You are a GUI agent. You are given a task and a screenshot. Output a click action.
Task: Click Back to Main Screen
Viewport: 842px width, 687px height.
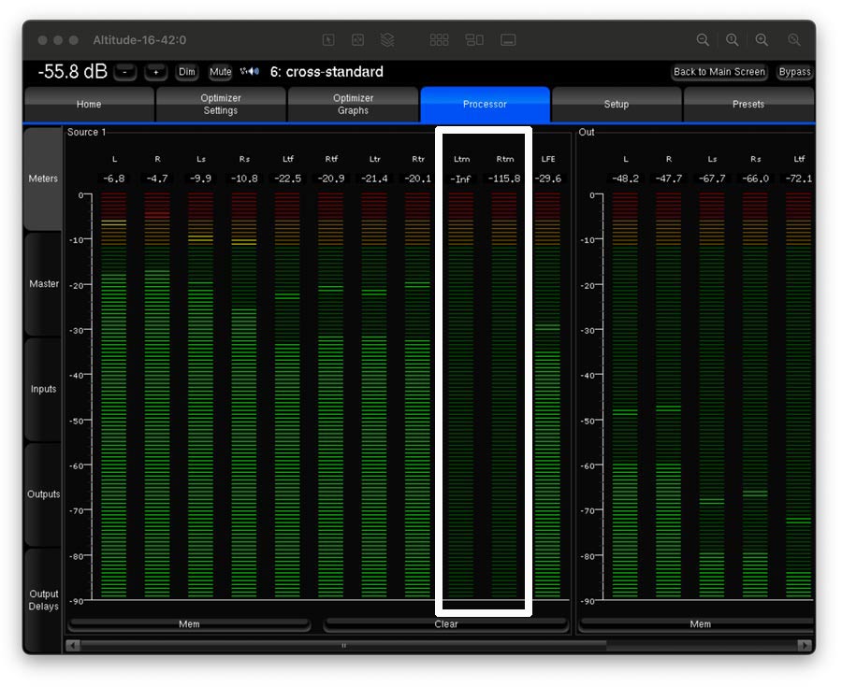[719, 72]
